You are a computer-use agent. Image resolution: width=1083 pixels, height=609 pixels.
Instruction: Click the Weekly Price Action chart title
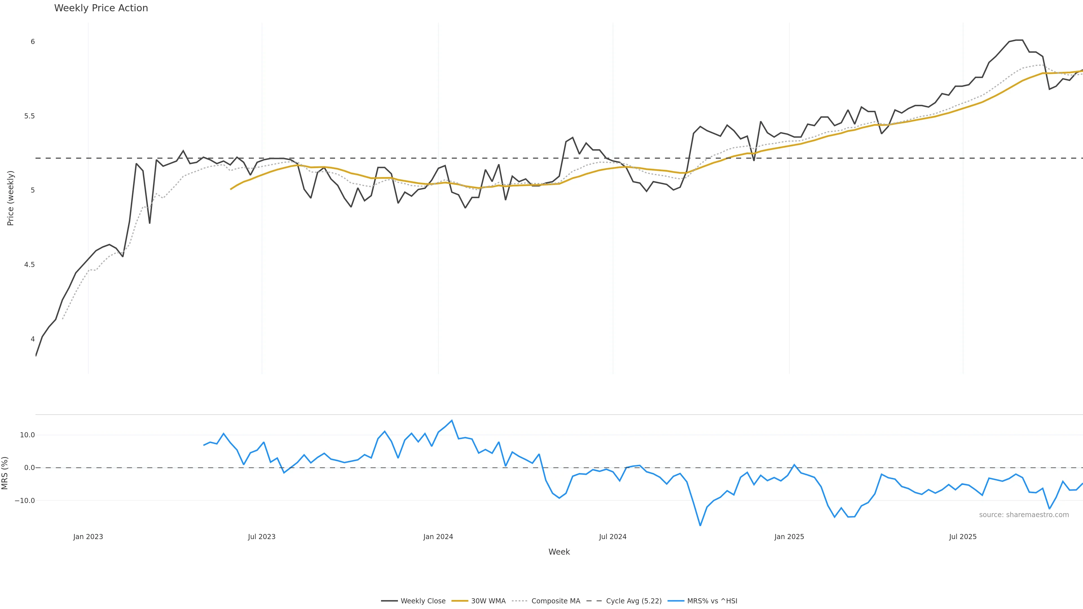click(x=101, y=8)
